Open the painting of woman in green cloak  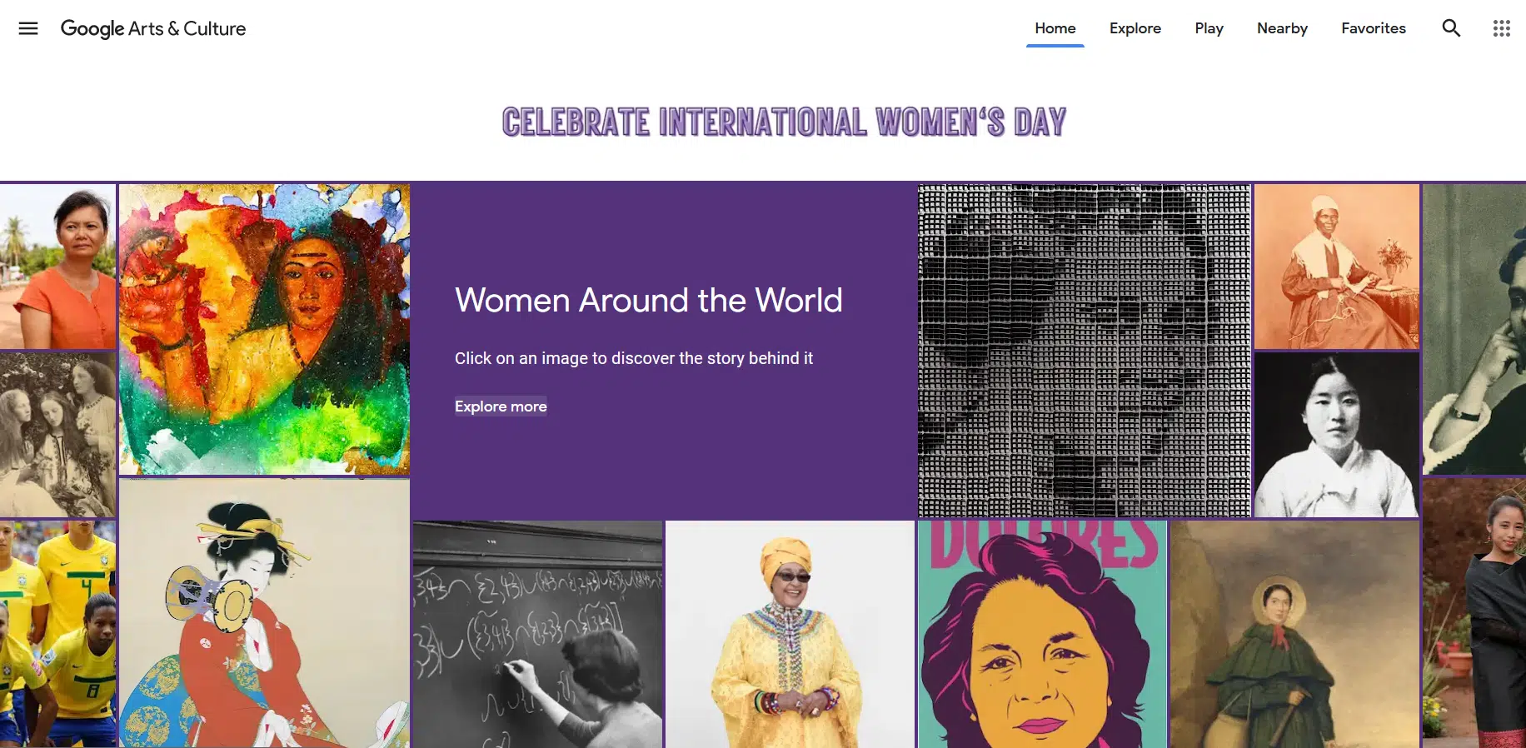1294,634
